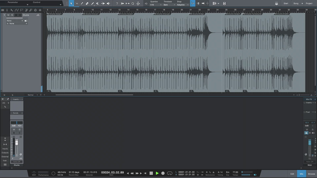Screen dimensions: 317x178
Task: Activate the Listen speaker tool
Action: click(x=108, y=3)
